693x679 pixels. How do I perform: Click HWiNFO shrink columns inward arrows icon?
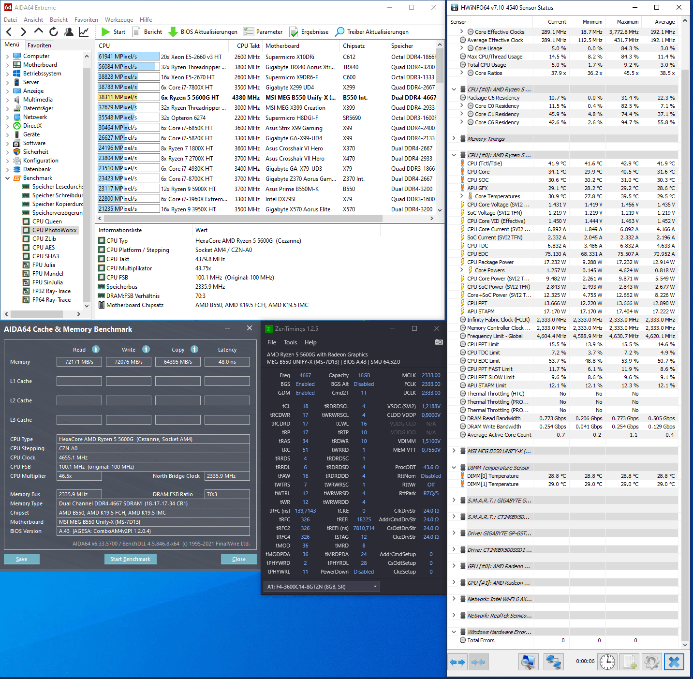478,662
